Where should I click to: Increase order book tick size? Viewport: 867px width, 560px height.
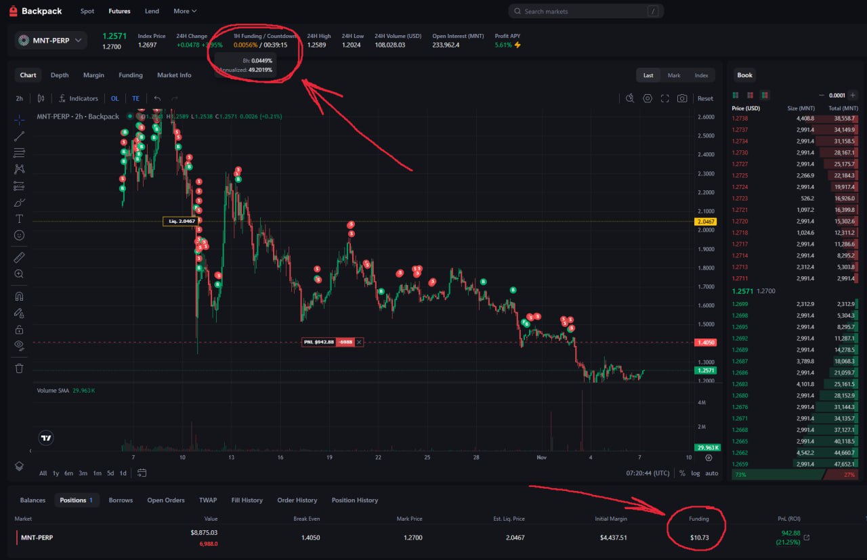click(x=853, y=95)
